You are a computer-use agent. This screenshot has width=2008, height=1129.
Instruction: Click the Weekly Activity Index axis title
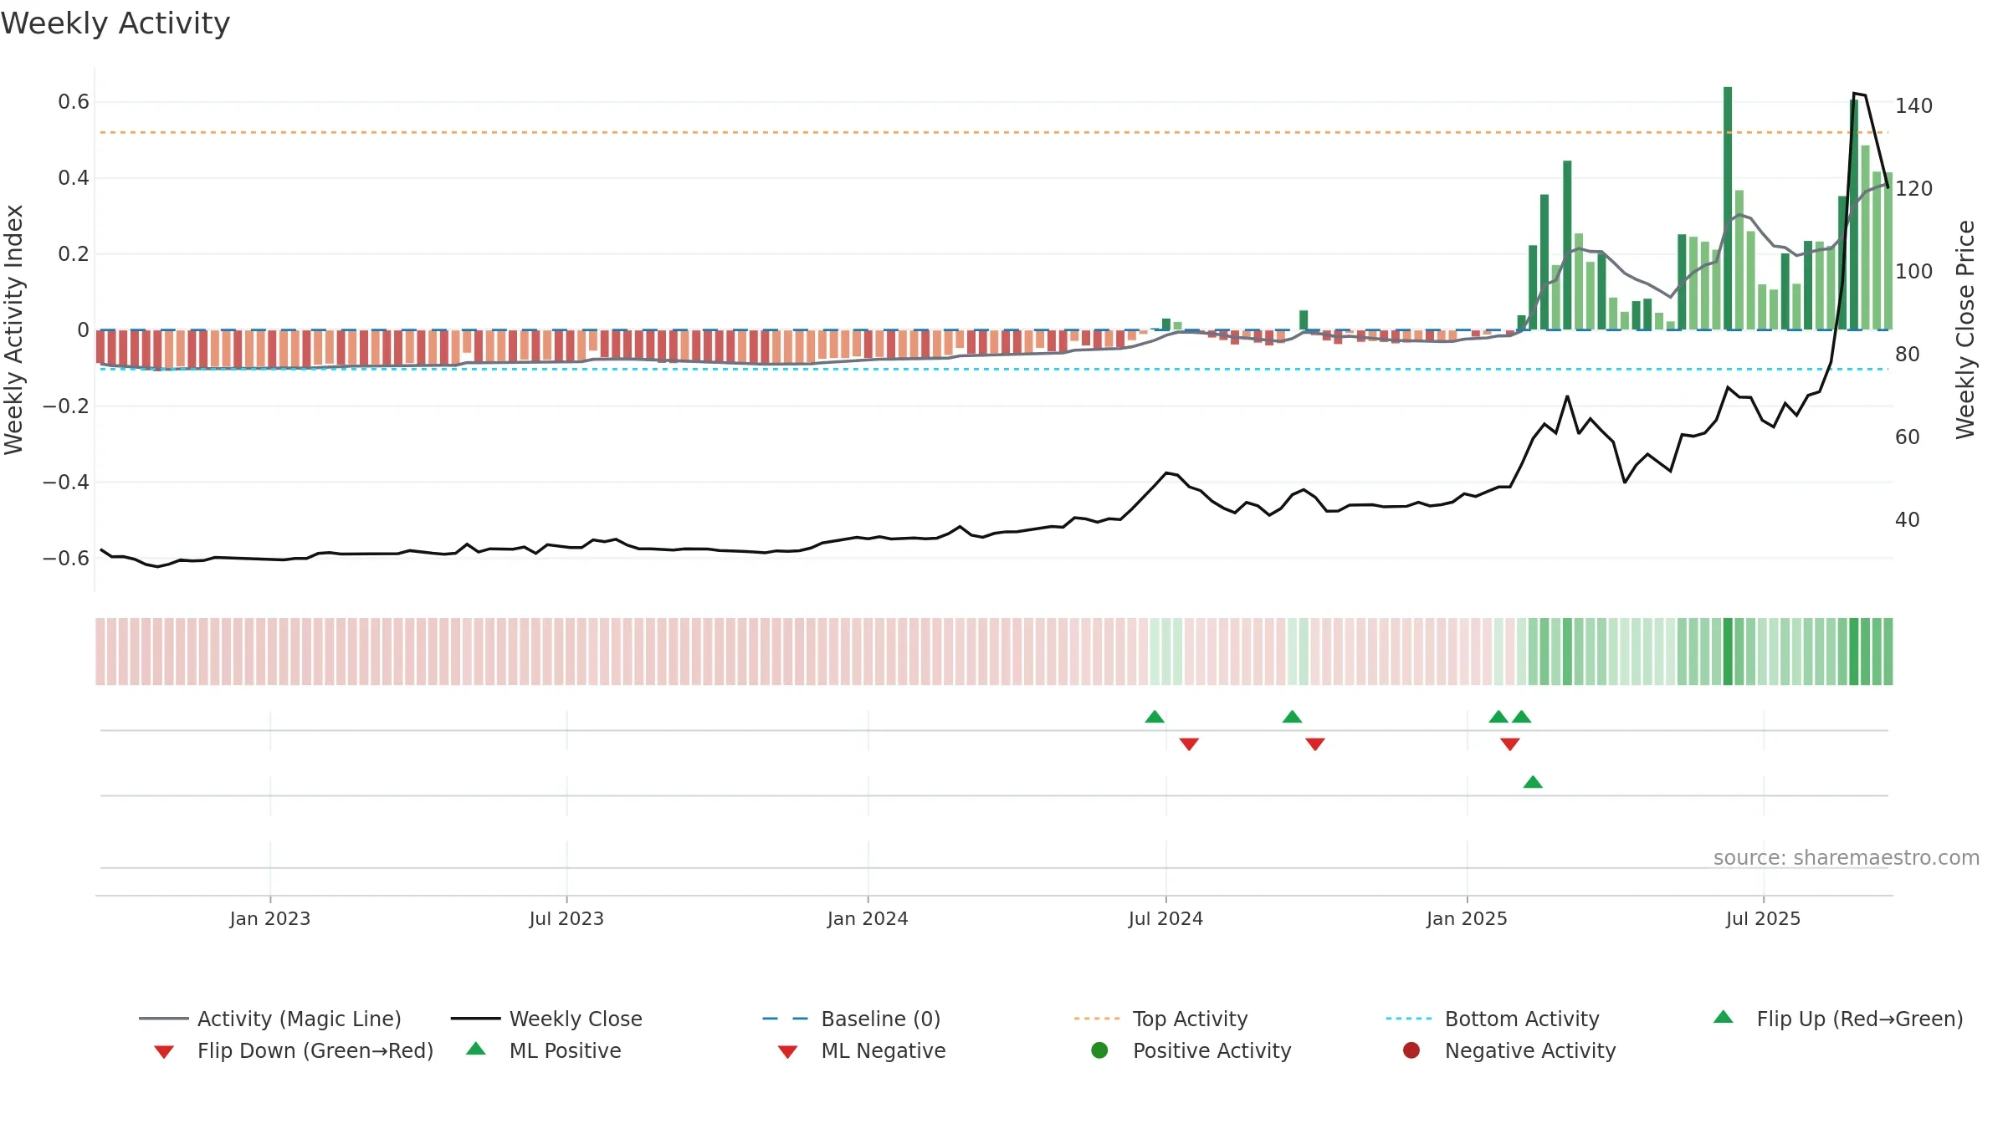[x=14, y=330]
